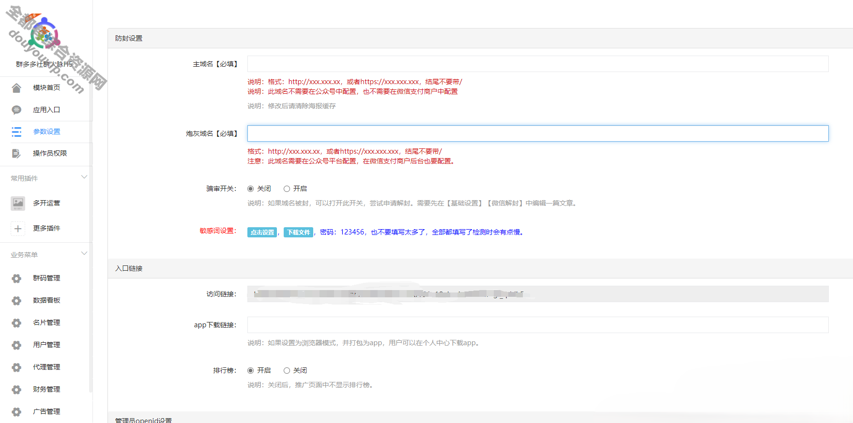Viewport: 853px width, 423px height.
Task: Click the plus icon beside 更多插件
Action: [x=18, y=229]
